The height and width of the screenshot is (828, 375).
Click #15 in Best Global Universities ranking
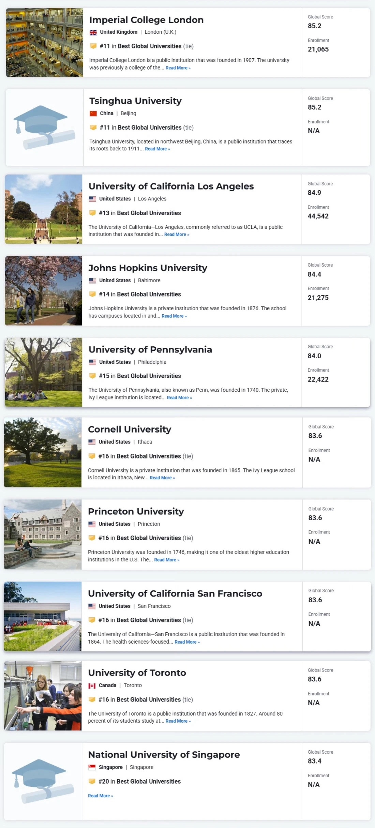(140, 376)
